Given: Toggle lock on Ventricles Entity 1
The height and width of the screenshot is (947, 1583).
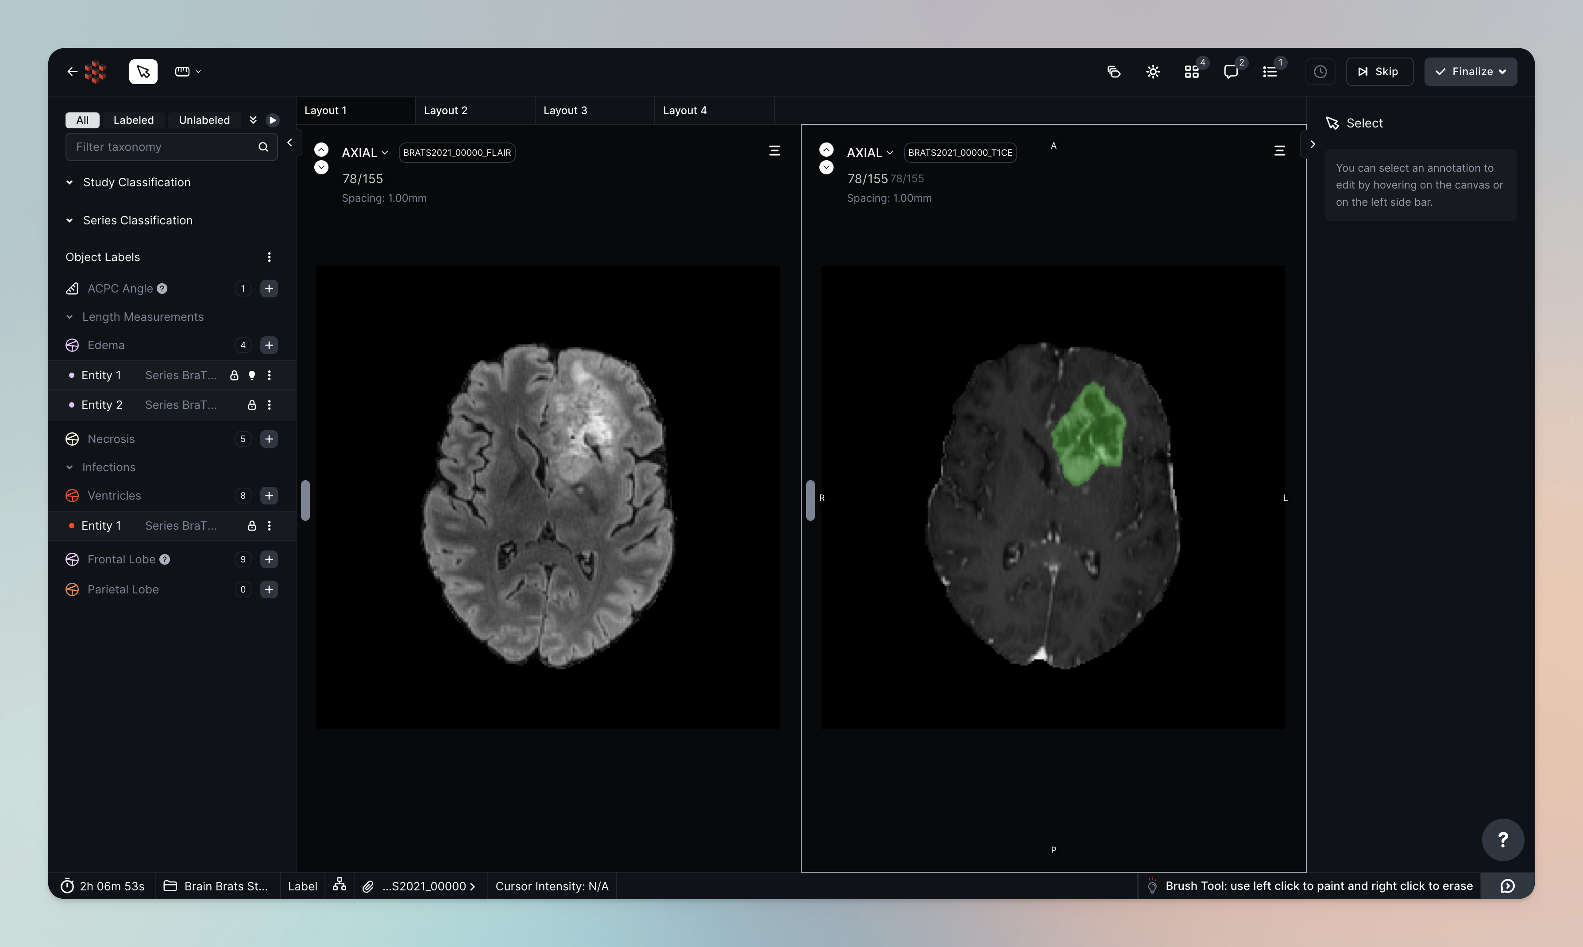Looking at the screenshot, I should tap(252, 526).
